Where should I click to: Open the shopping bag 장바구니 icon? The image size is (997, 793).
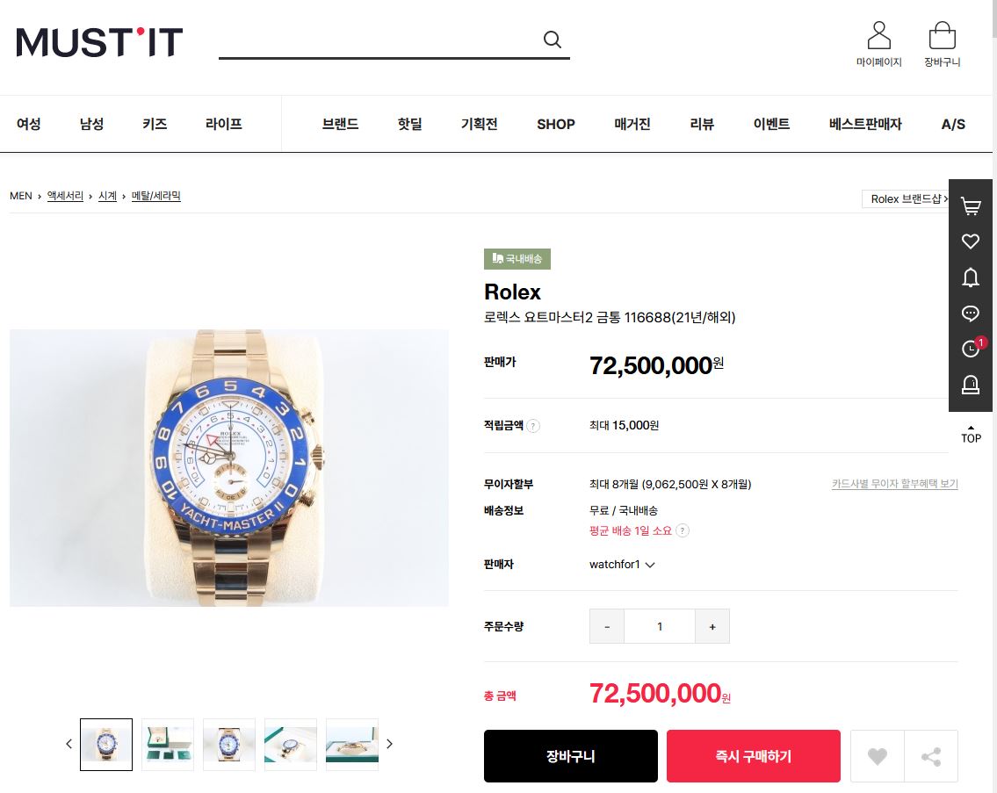coord(942,36)
